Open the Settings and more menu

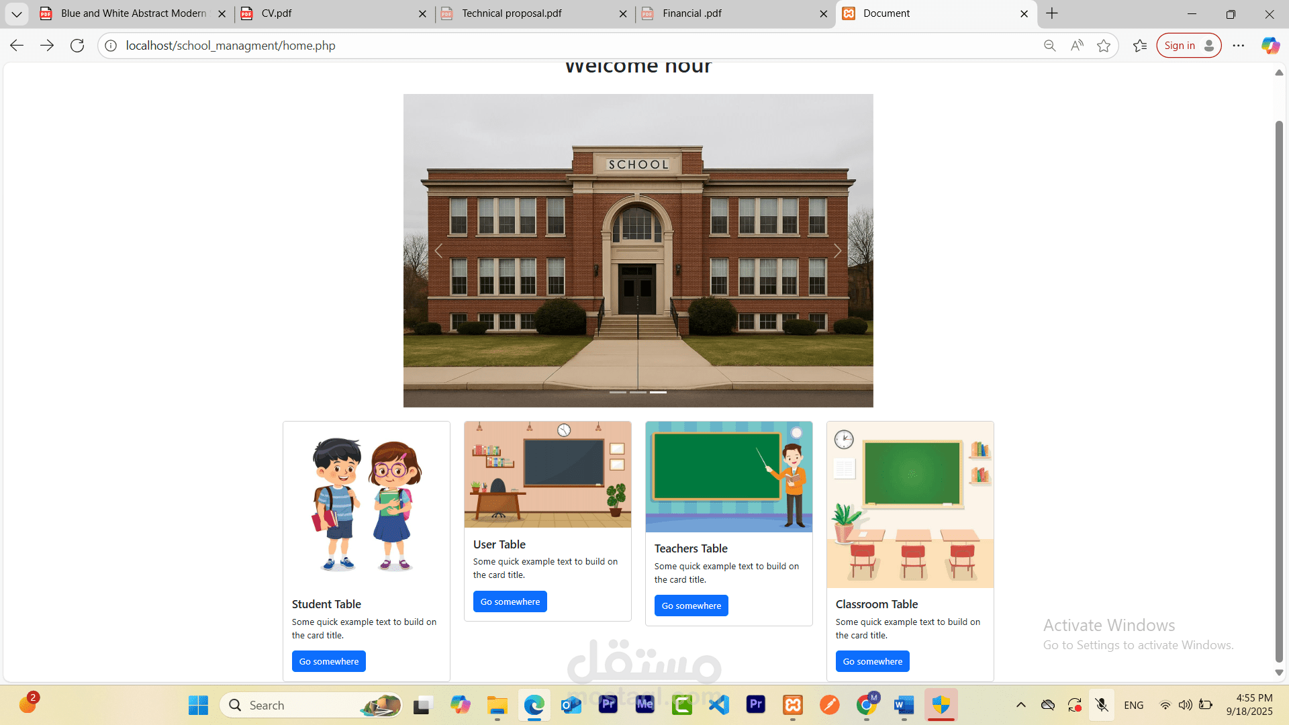coord(1240,45)
